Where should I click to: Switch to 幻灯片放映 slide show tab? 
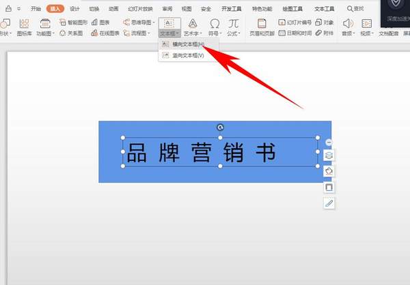tap(140, 9)
